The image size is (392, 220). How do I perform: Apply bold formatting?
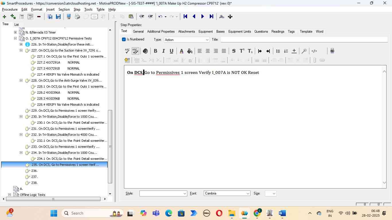(x=155, y=51)
